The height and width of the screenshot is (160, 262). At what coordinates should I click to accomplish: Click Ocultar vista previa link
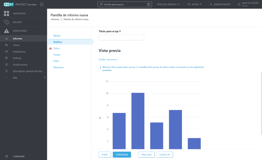click(108, 59)
